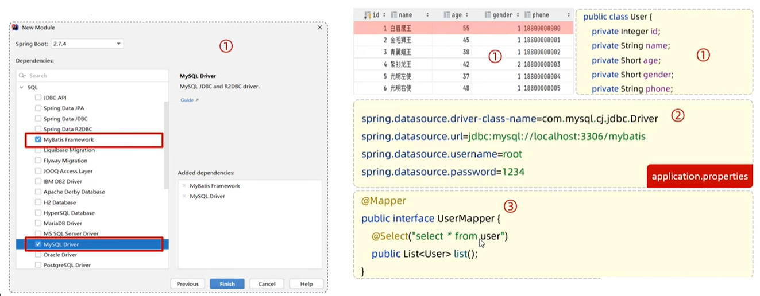Click the spring.datasource.username=root line

pos(442,154)
